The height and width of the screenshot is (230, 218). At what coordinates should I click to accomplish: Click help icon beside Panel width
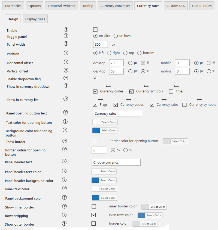66,43
